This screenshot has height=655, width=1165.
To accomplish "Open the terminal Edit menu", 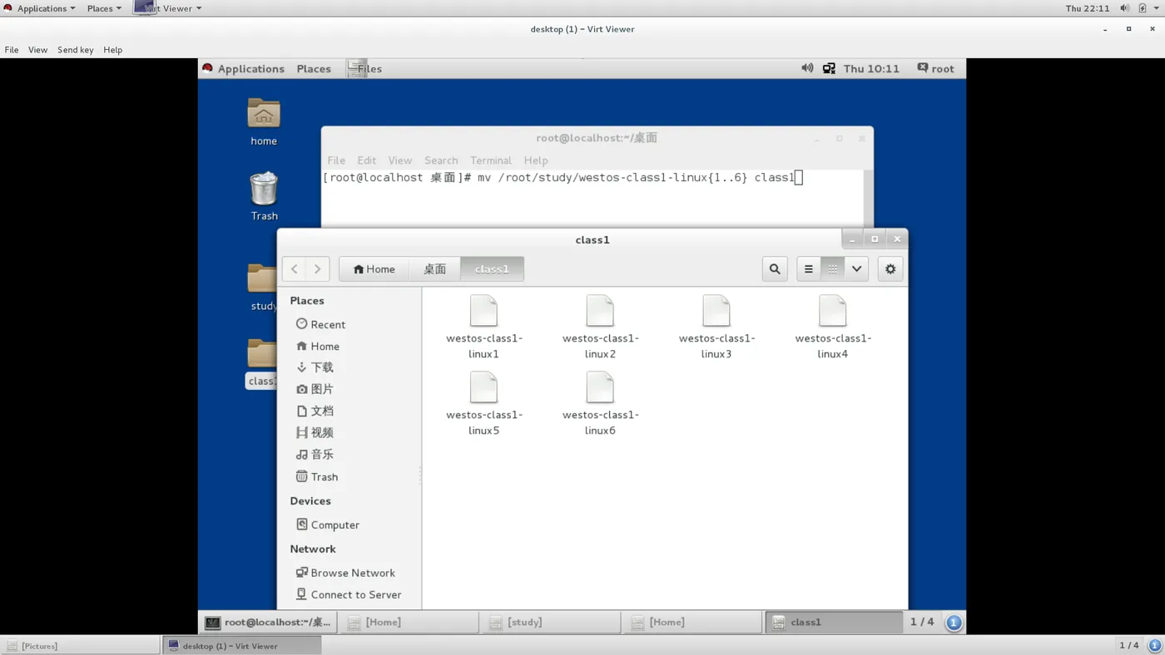I will coord(366,160).
